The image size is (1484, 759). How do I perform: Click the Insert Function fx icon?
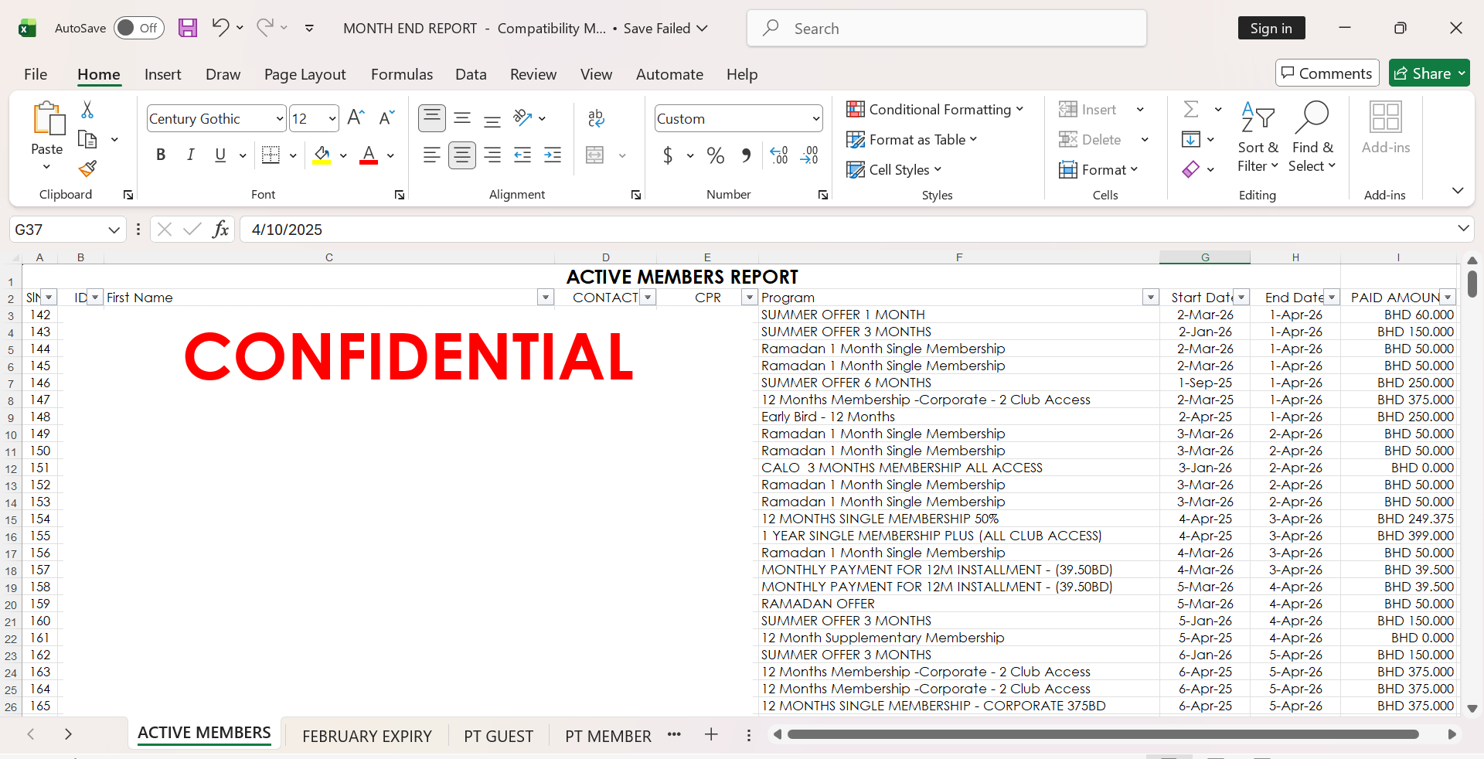click(x=220, y=230)
